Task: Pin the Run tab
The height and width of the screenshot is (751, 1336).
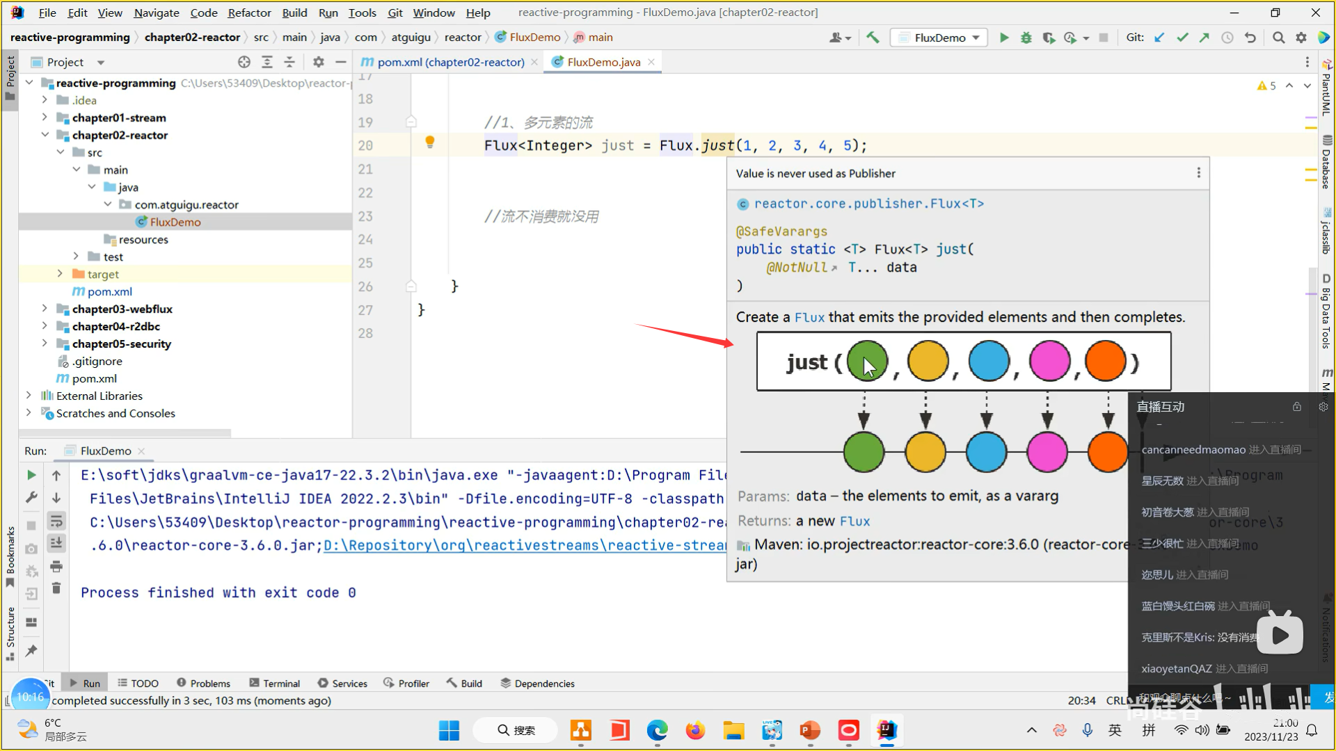Action: 31,651
